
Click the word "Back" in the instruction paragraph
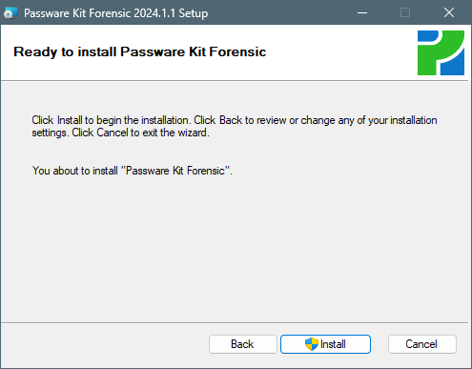[x=231, y=120]
